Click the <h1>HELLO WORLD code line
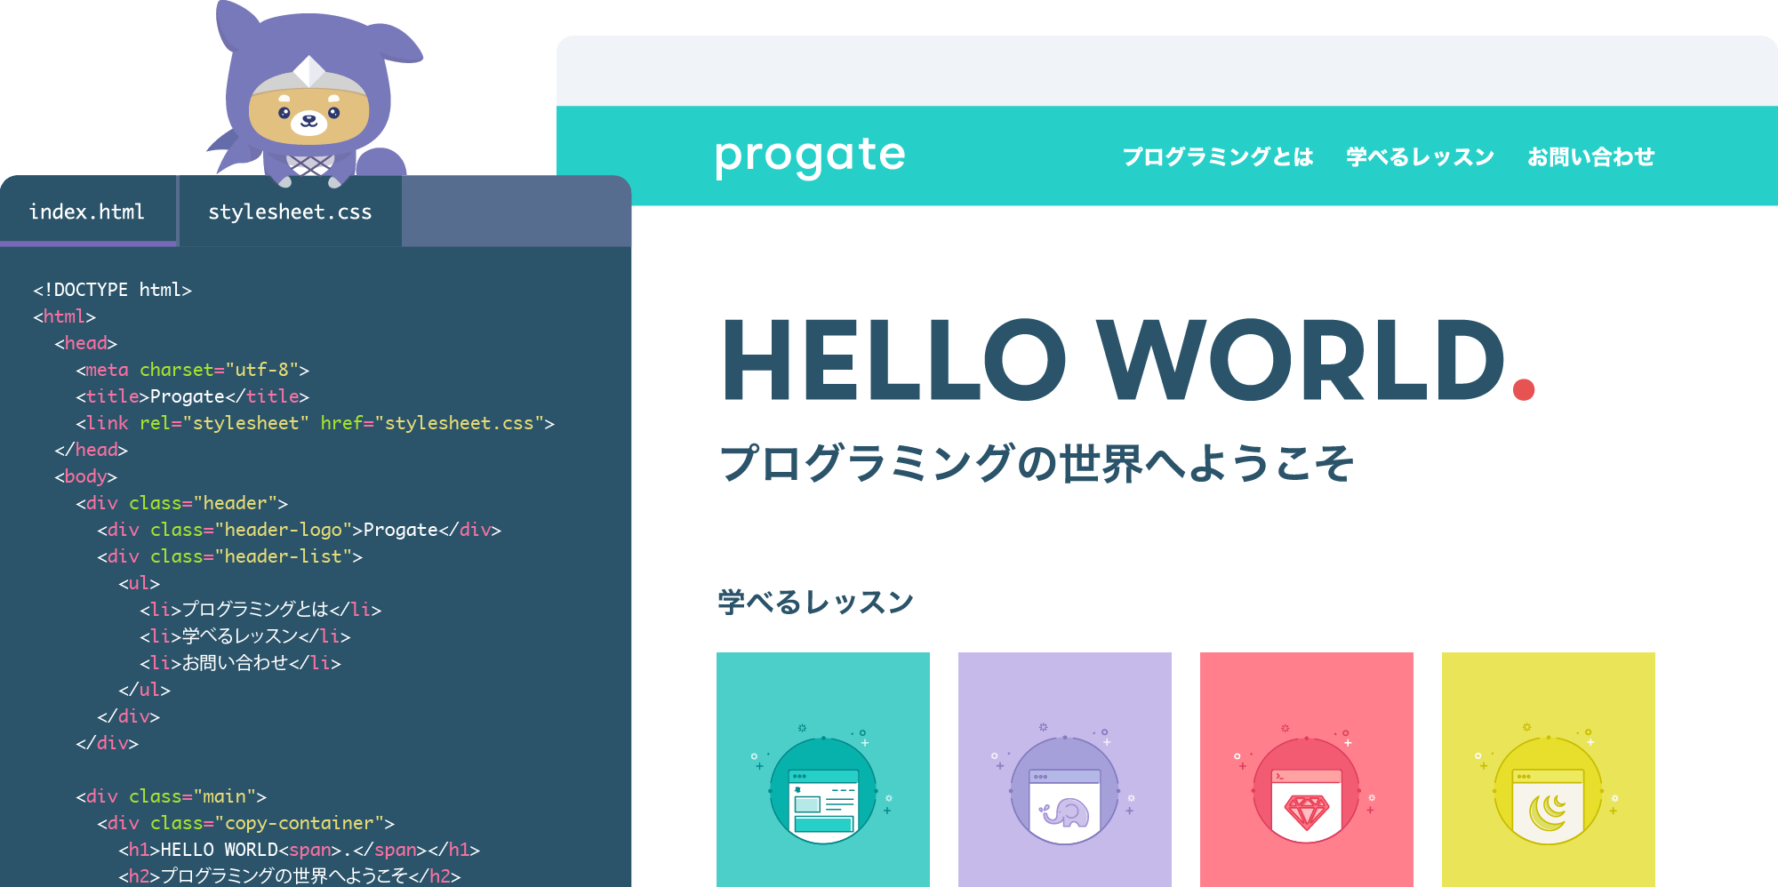The height and width of the screenshot is (887, 1778). [299, 850]
